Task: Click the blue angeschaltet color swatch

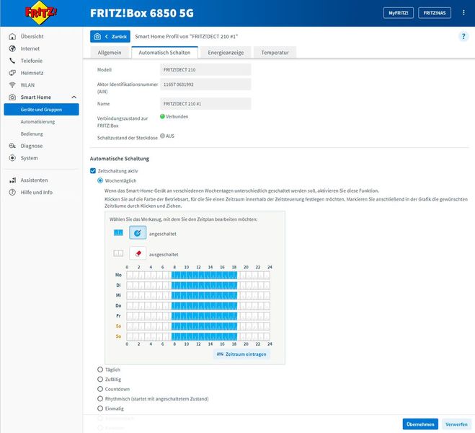Action: (118, 232)
